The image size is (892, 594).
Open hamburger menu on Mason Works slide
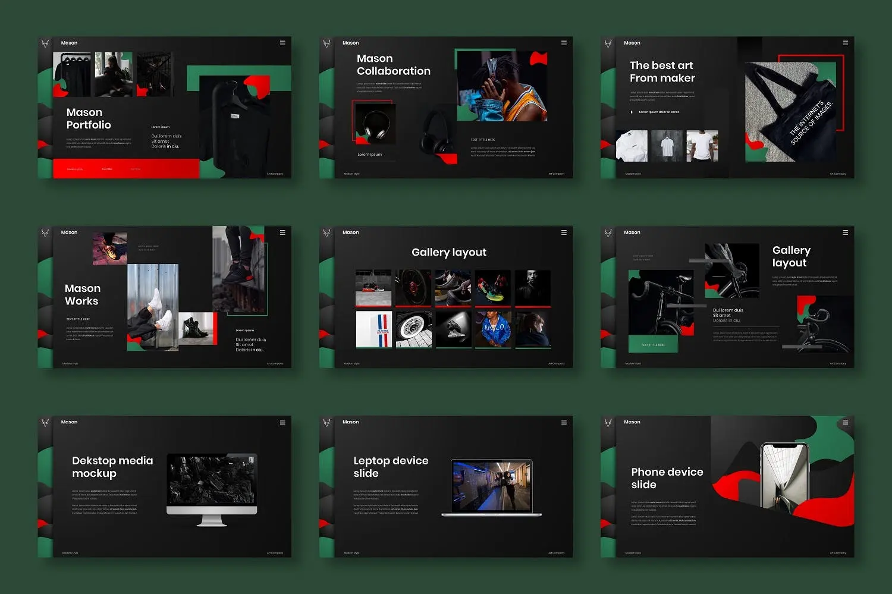(x=282, y=232)
